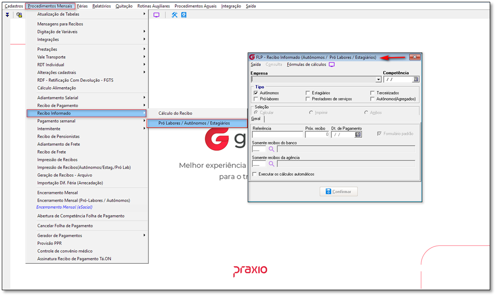
Task: Check the Autônomos(Agregados) checkbox
Action: click(x=372, y=99)
